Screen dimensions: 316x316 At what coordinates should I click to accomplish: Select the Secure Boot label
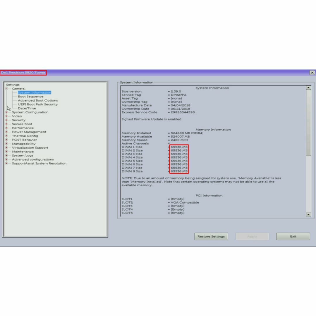pyautogui.click(x=22, y=124)
